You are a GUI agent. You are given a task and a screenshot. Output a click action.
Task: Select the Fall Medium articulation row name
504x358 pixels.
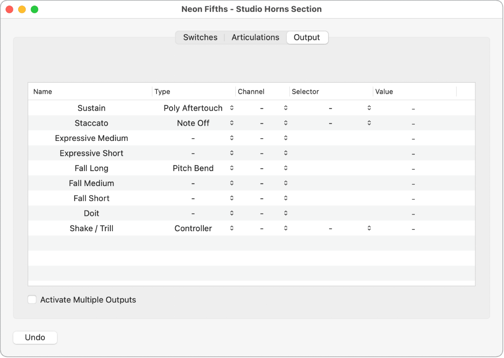tap(91, 183)
